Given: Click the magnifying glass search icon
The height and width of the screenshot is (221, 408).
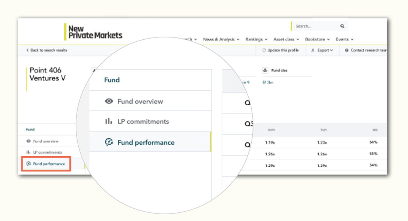Looking at the screenshot, I should click(x=342, y=26).
